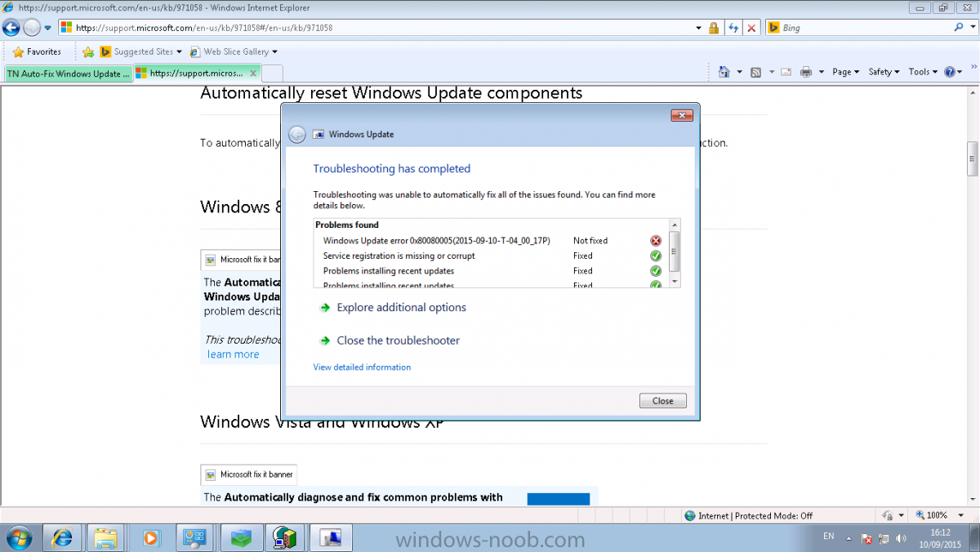Click the 'learn more' link on the webpage
Image resolution: width=980 pixels, height=552 pixels.
(x=233, y=354)
